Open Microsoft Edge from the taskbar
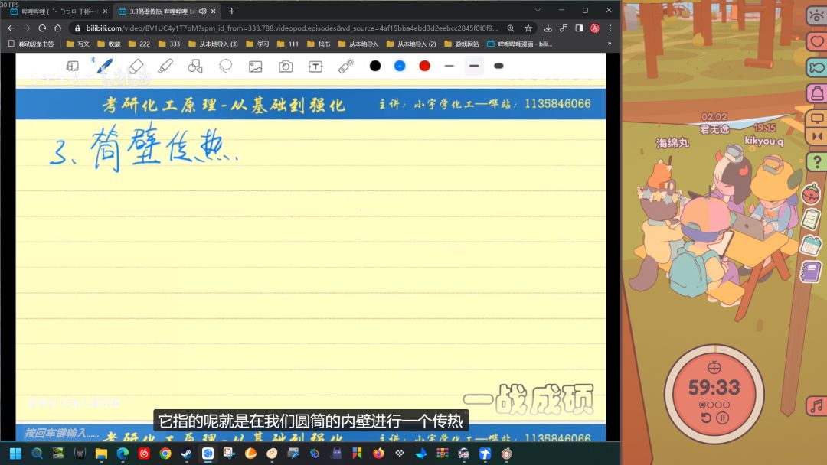This screenshot has height=465, width=827. [123, 454]
